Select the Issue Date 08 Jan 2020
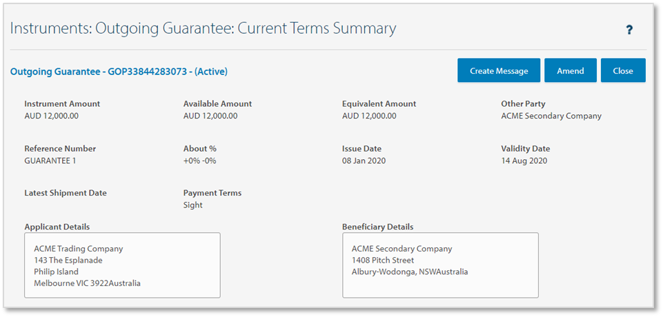This screenshot has height=317, width=663. click(364, 161)
